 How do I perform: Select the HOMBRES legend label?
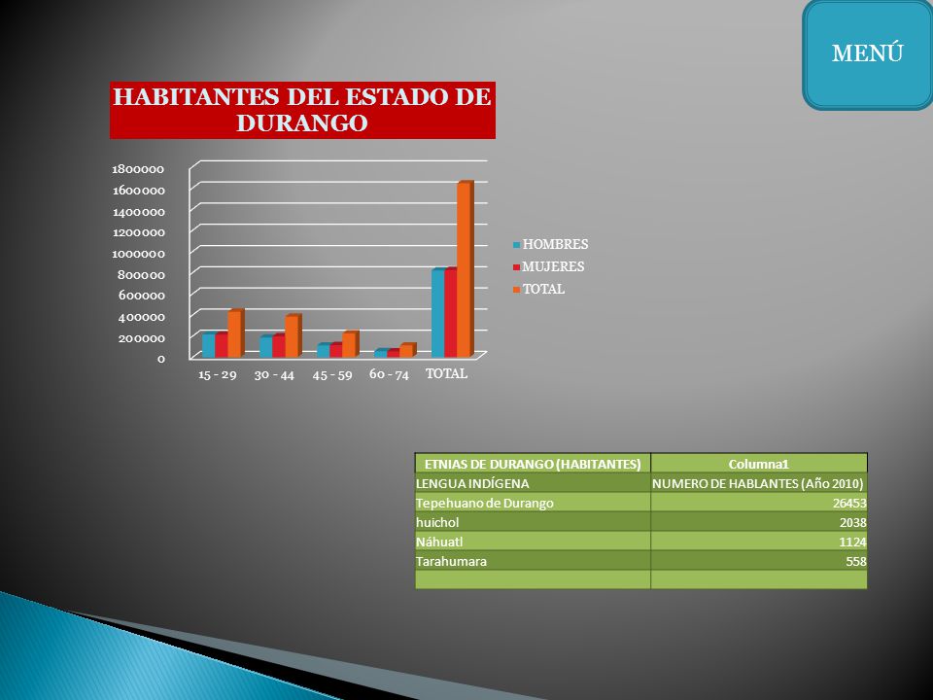click(x=555, y=245)
